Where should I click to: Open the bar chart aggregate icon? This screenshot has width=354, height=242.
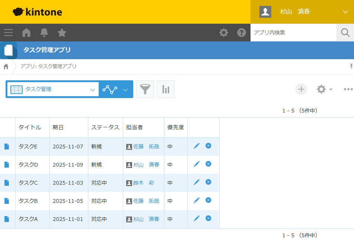[x=166, y=89]
